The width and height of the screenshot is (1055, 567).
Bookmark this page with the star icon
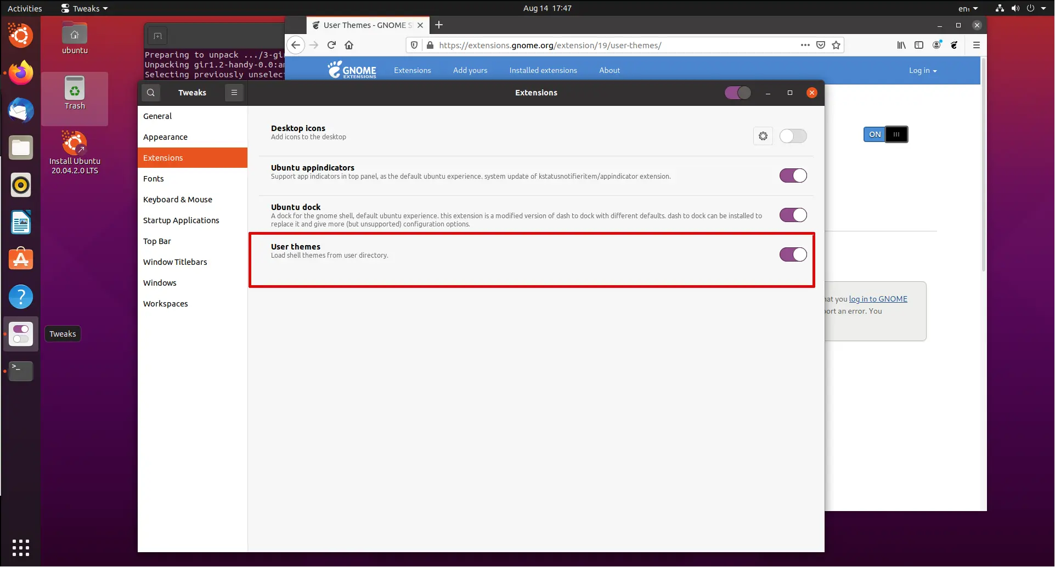pos(836,45)
